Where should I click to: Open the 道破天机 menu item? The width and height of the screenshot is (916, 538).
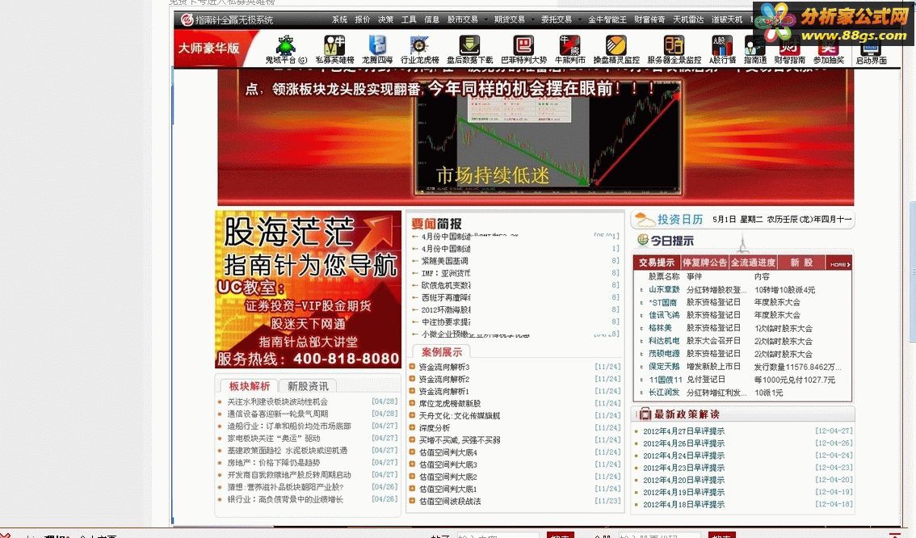pyautogui.click(x=727, y=19)
